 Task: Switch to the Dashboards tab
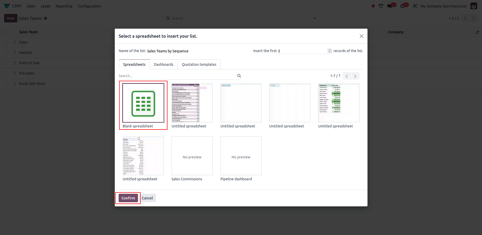pos(164,64)
